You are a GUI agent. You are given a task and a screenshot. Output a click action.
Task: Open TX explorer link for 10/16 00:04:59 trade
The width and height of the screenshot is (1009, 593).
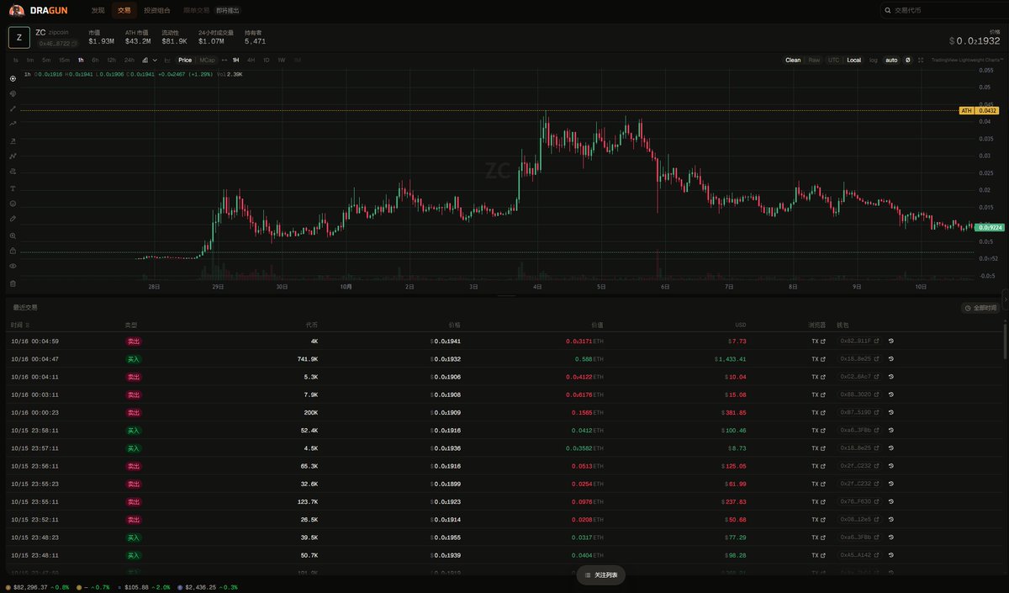(818, 342)
